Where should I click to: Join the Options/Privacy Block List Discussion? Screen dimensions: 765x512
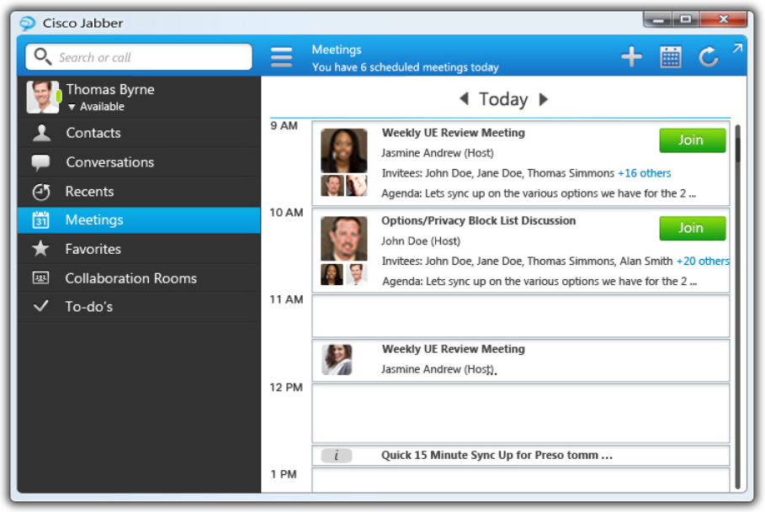pyautogui.click(x=693, y=228)
